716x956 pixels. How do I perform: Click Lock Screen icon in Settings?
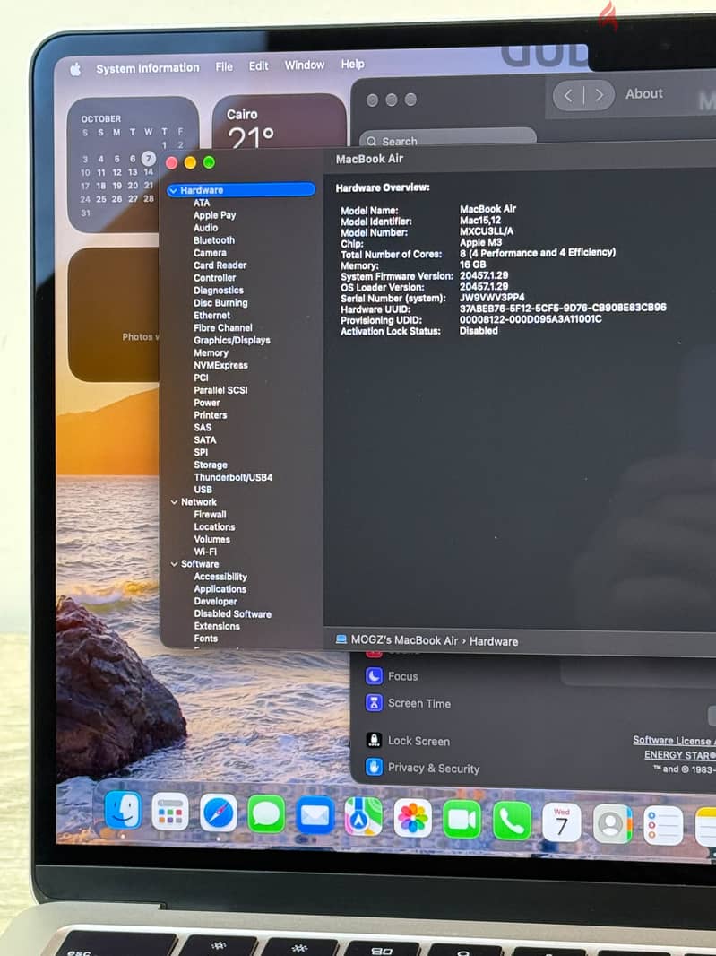coord(374,740)
